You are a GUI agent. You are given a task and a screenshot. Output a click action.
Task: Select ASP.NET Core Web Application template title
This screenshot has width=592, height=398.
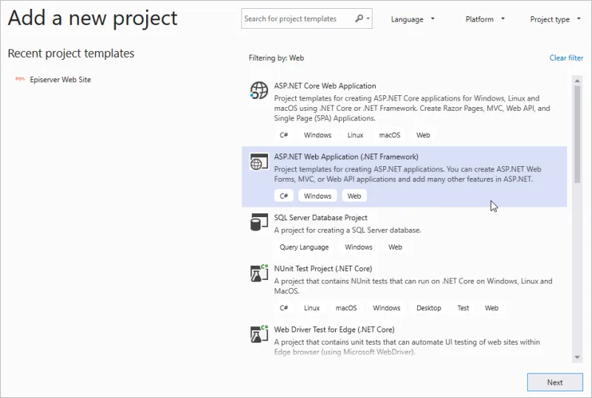tap(325, 86)
